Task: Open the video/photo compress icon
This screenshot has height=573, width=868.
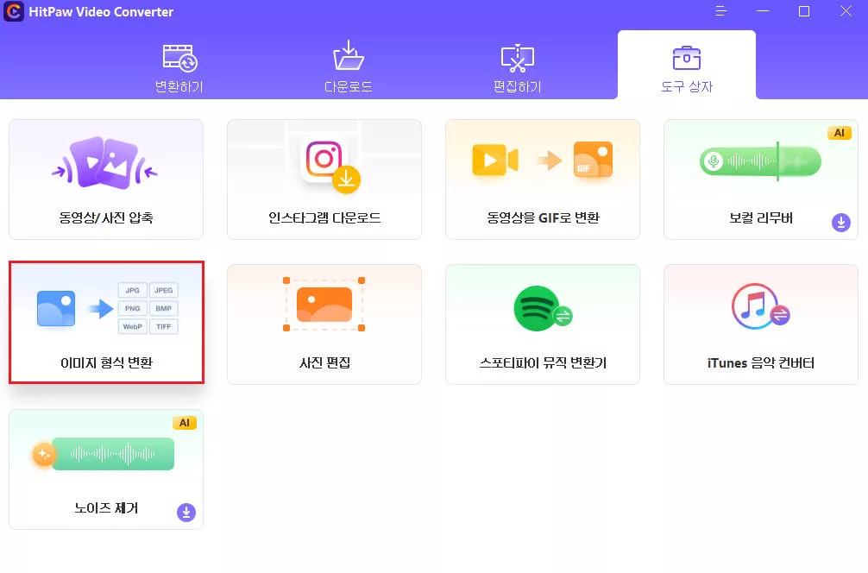Action: [x=105, y=163]
